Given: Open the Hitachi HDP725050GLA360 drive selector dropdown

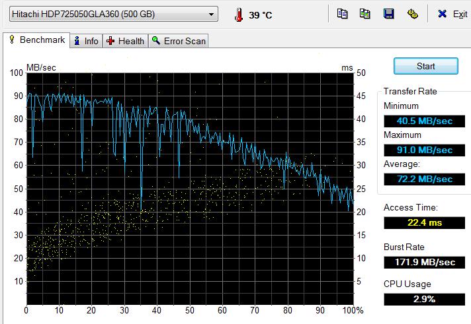Looking at the screenshot, I should coord(114,14).
